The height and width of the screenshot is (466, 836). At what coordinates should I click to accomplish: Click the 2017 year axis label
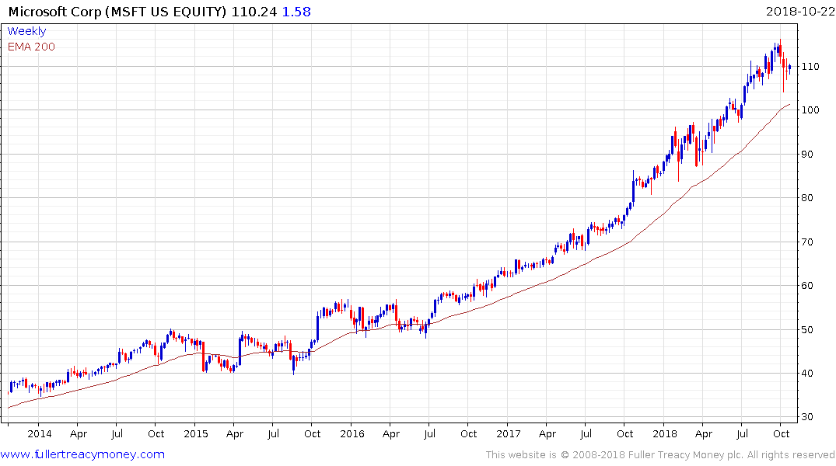(x=508, y=434)
